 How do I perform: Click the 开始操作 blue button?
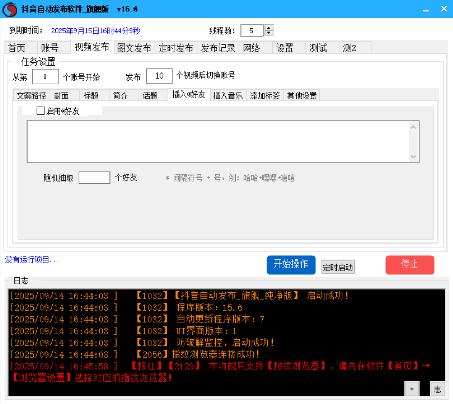click(291, 265)
